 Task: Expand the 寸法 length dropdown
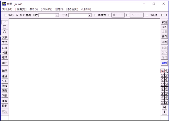(x=89, y=15)
